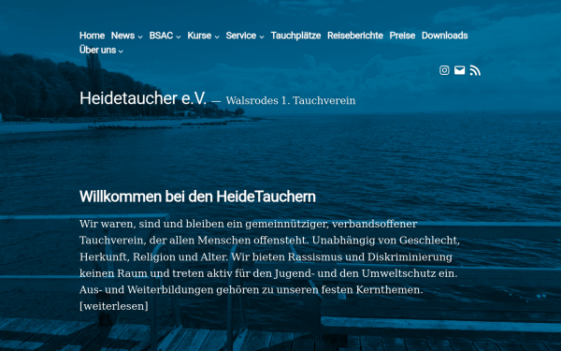The height and width of the screenshot is (351, 561).
Task: Click the Heidetaucher e.V. site title
Action: (x=143, y=98)
